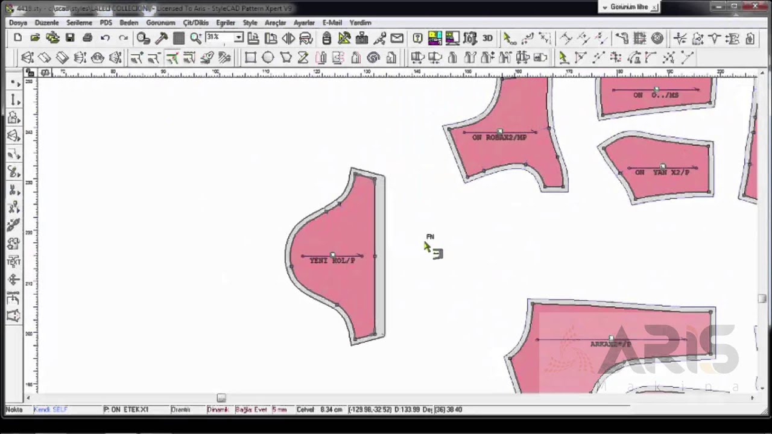Click scroll right arrow on horizontal scrollbar
This screenshot has width=772, height=434.
752,398
